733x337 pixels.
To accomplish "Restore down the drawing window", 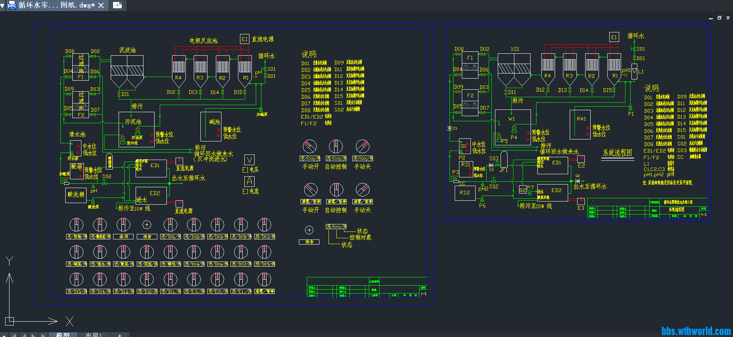I will (x=719, y=18).
